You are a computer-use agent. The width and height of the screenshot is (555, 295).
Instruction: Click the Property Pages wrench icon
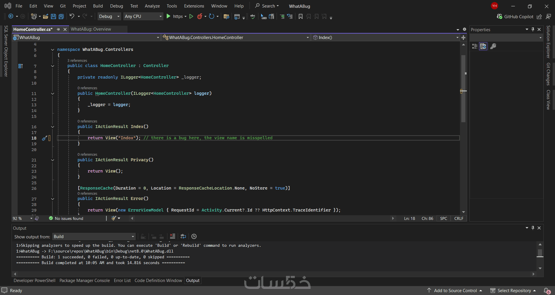point(493,46)
